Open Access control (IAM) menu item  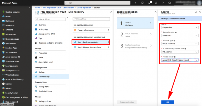coord(47,34)
